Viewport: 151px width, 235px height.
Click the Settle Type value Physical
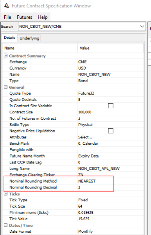tap(85, 125)
